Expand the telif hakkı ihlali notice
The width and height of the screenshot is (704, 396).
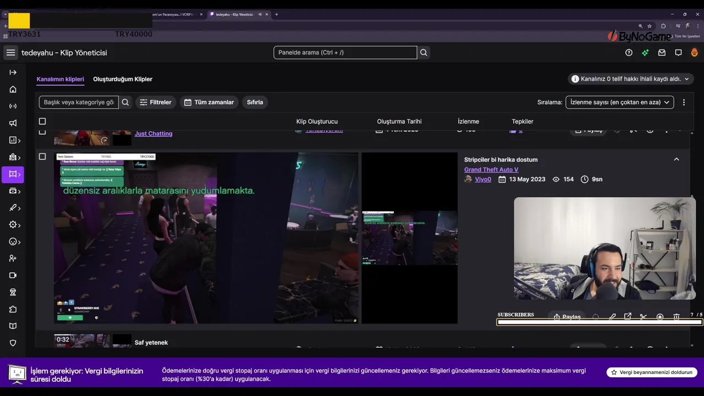(x=631, y=79)
